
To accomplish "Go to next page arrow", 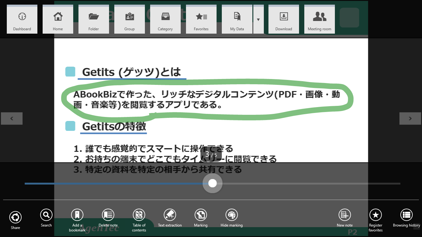I will 410,118.
